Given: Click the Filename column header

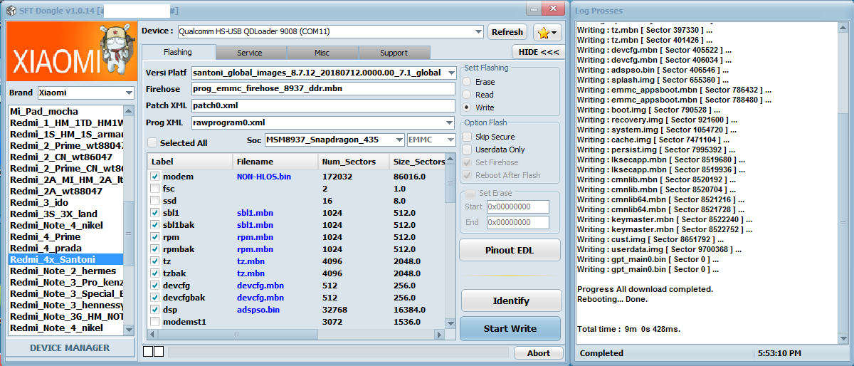Looking at the screenshot, I should [275, 162].
